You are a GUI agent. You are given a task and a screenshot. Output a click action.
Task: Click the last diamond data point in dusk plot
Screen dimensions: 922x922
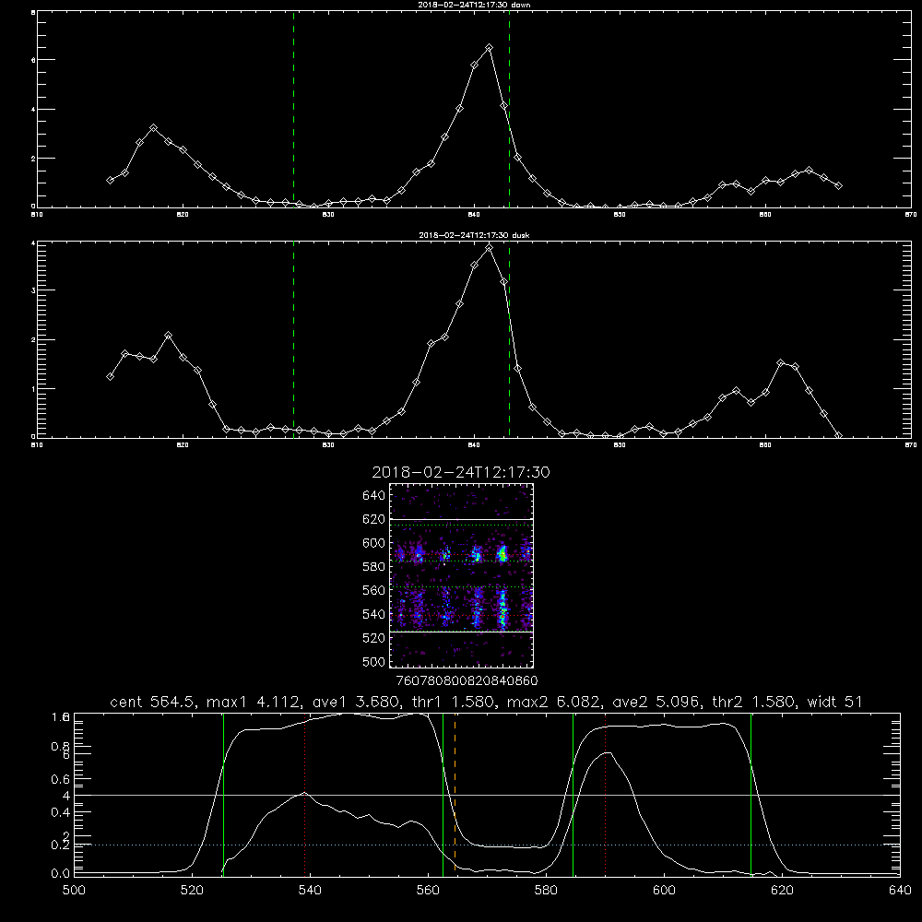(x=838, y=436)
